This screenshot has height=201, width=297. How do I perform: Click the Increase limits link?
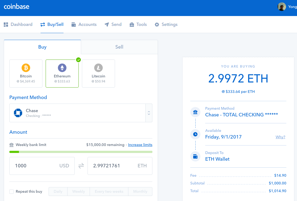(x=140, y=145)
